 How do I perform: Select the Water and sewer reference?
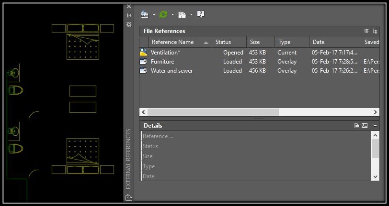259,71
